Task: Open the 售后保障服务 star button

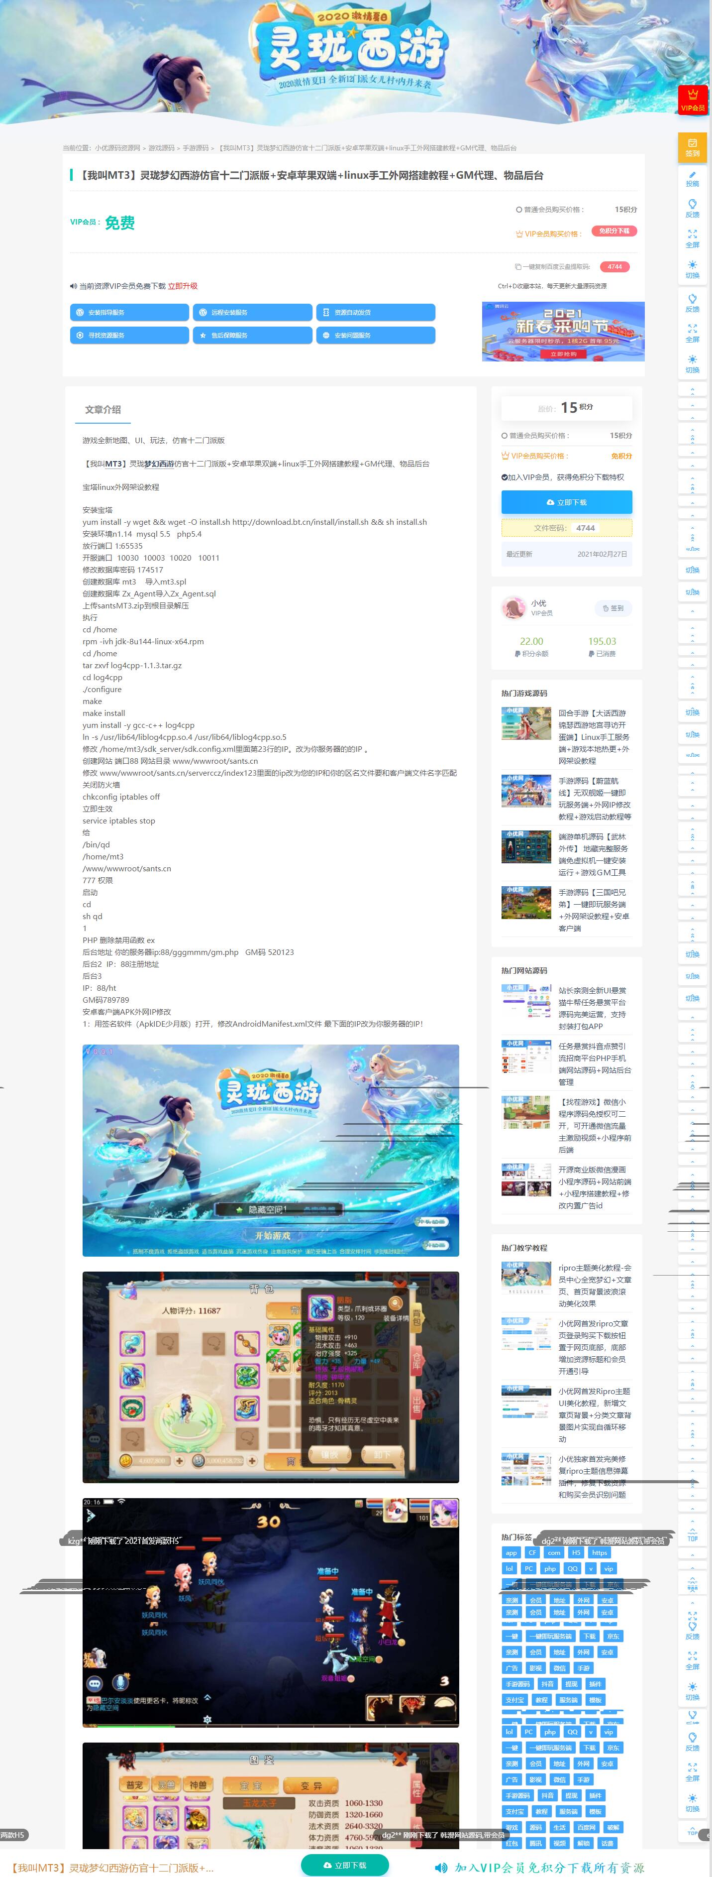Action: 253,335
